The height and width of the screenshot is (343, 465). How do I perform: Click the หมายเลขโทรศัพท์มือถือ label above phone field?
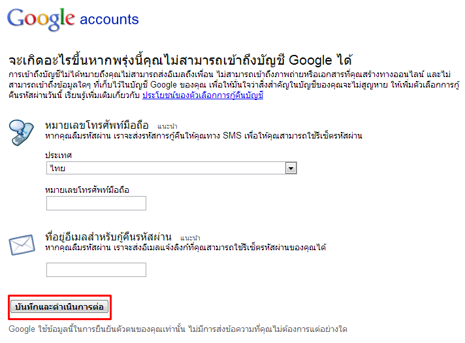(87, 190)
